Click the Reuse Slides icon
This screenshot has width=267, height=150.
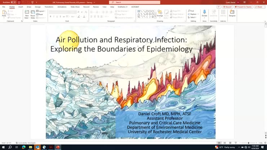pos(33,13)
